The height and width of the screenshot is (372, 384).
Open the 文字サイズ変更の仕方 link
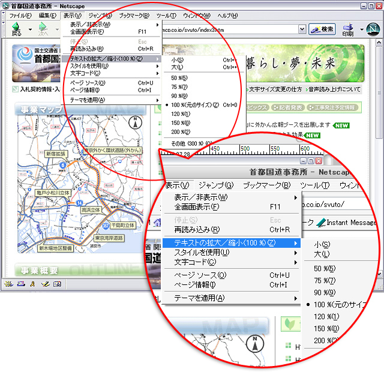275,89
